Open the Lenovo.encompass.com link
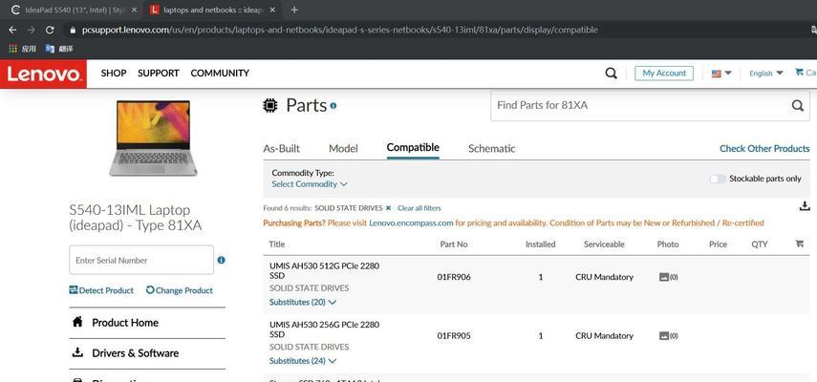The width and height of the screenshot is (817, 382). (x=411, y=223)
